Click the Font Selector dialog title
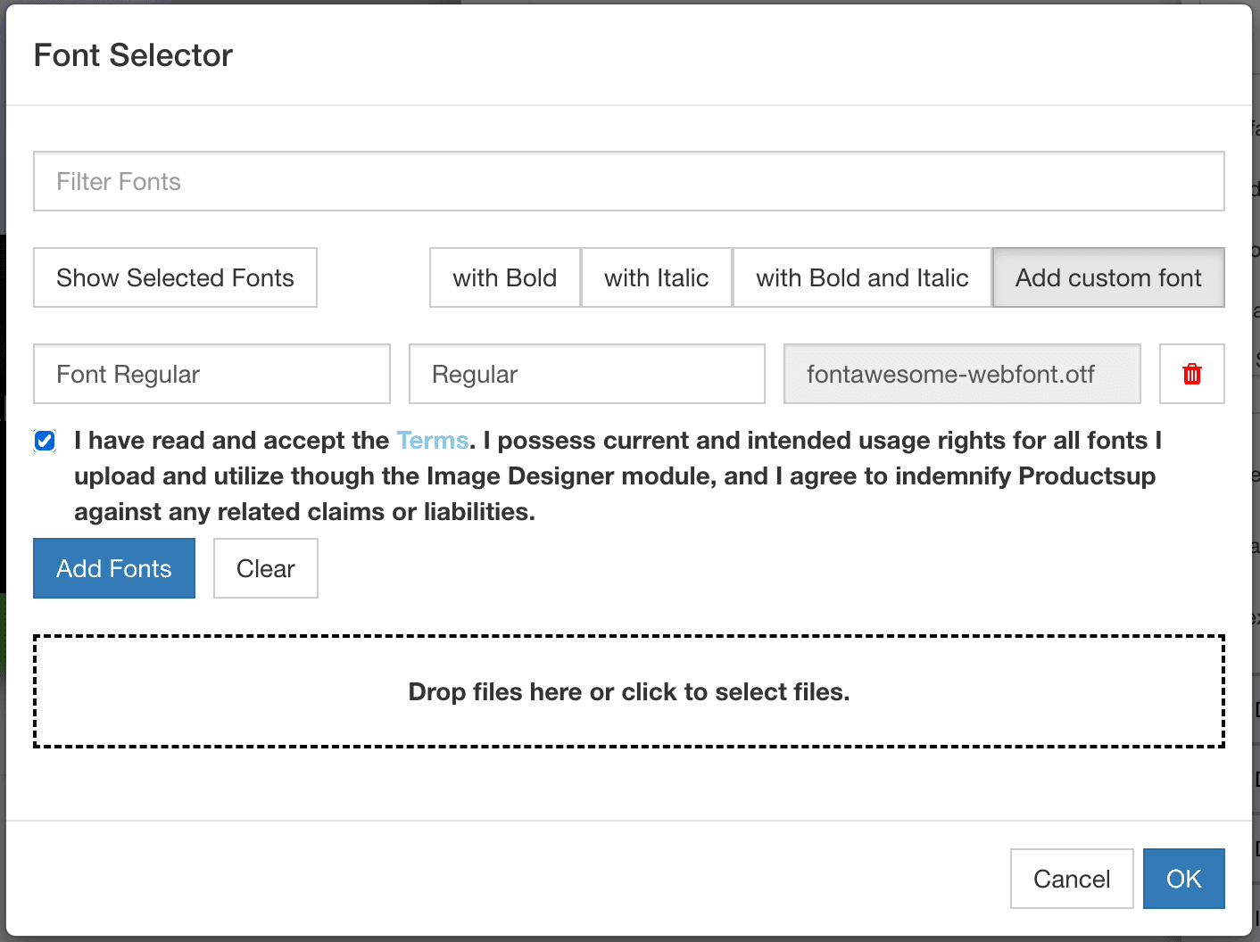The width and height of the screenshot is (1260, 942). [133, 55]
